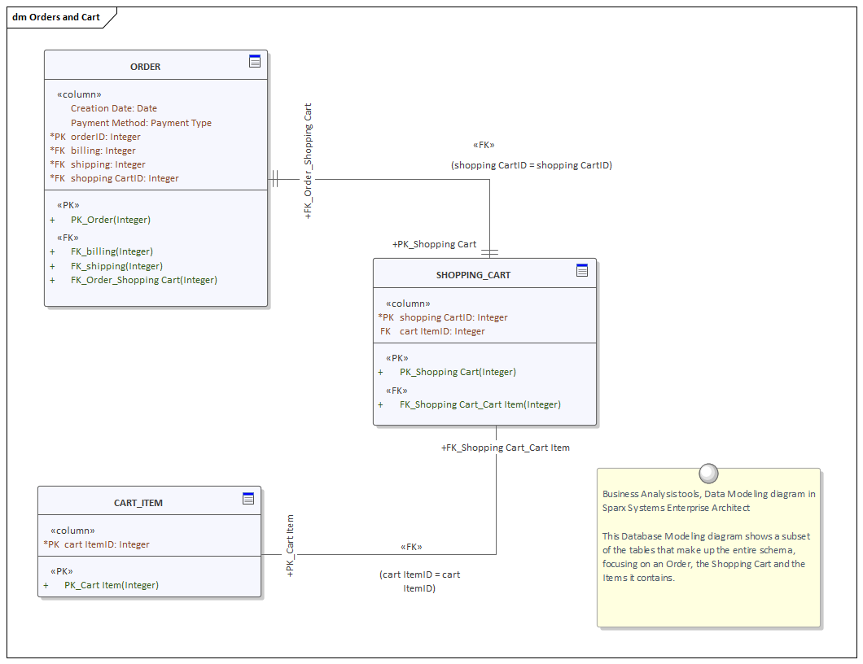Click the sphere icon on the yellow note

coord(707,473)
